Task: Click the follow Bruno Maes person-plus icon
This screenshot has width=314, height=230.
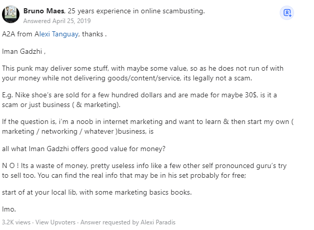Action: 287,13
